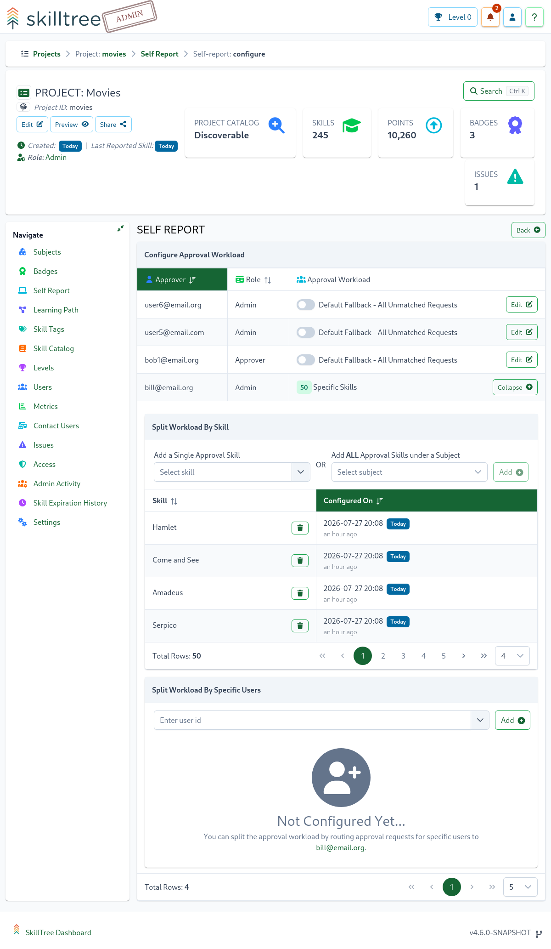Toggle default fallback for user5@email.com
This screenshot has width=551, height=949.
[305, 332]
